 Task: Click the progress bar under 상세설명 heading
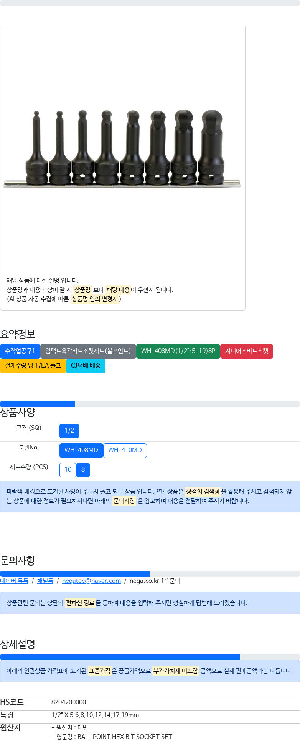tap(150, 657)
